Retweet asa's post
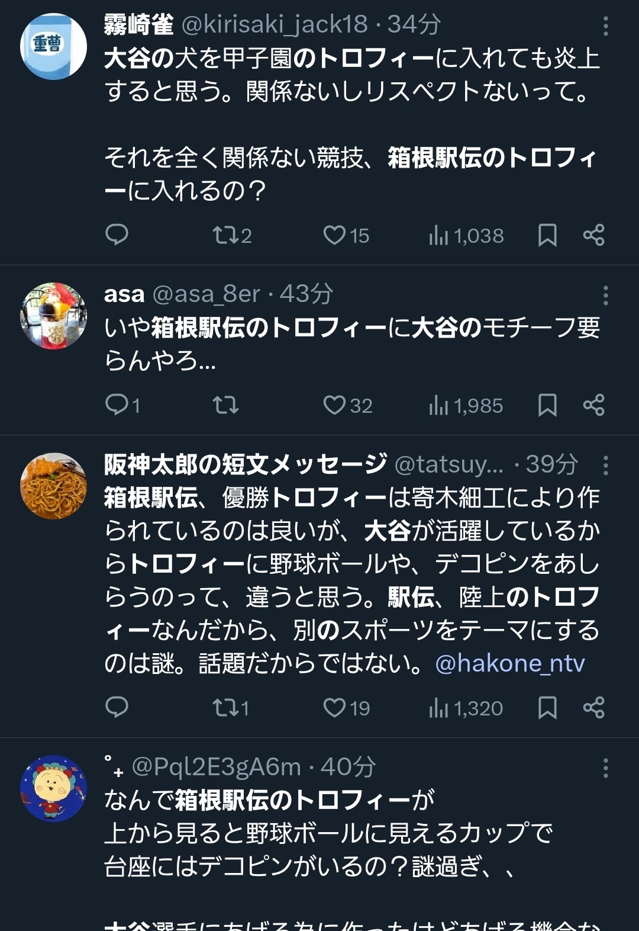The height and width of the screenshot is (931, 639). click(225, 405)
